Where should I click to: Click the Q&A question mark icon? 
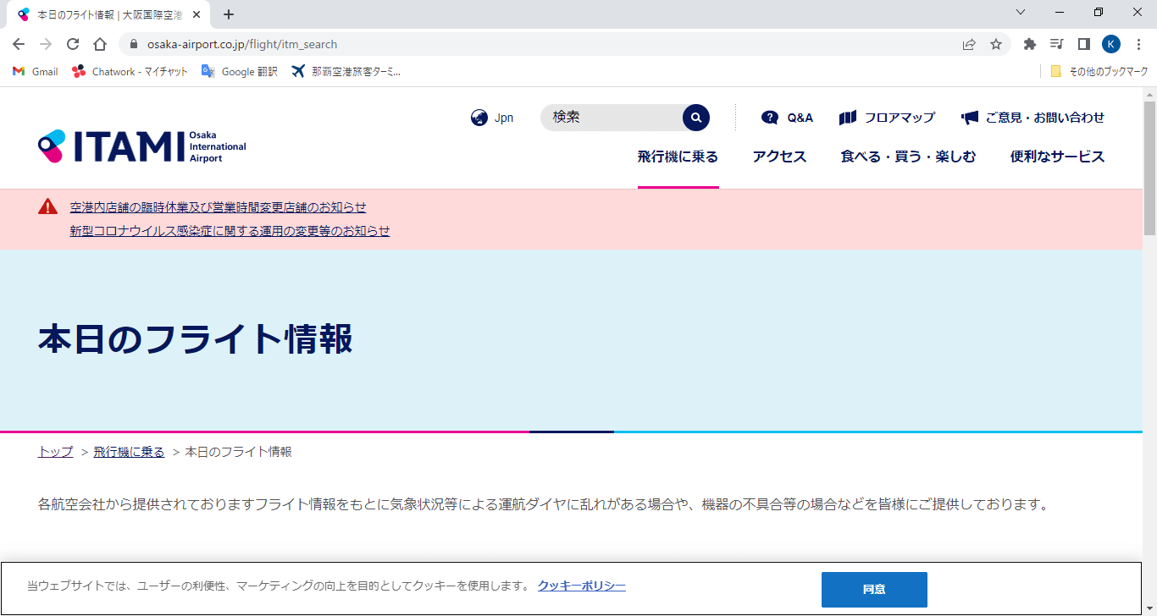point(770,118)
